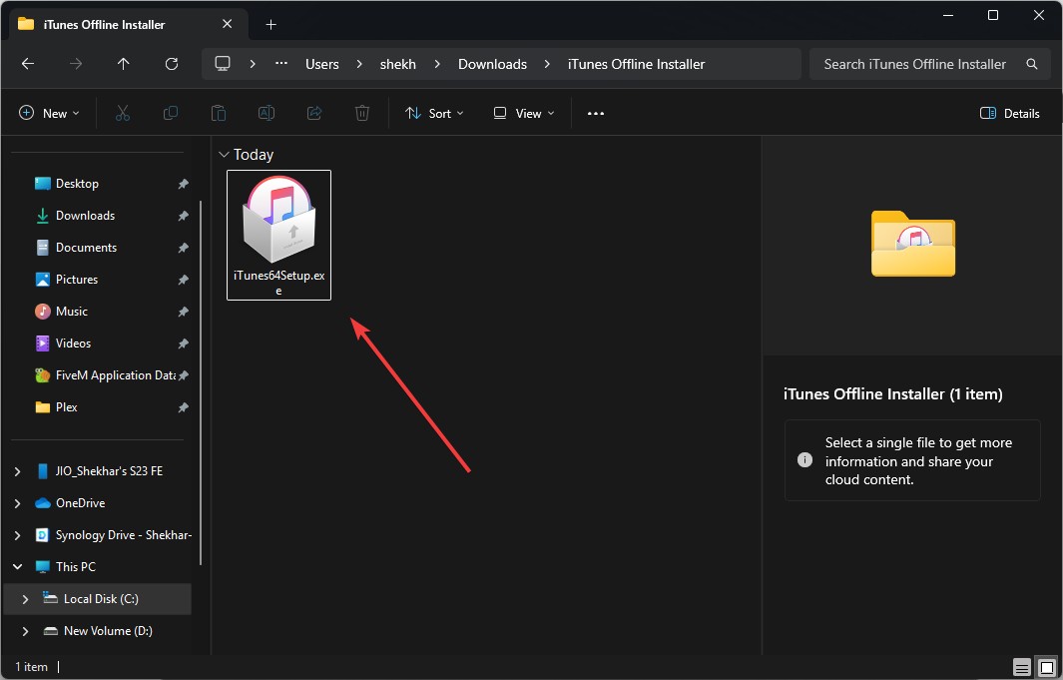Viewport: 1063px width, 680px height.
Task: Collapse the Today group header
Action: coord(224,155)
